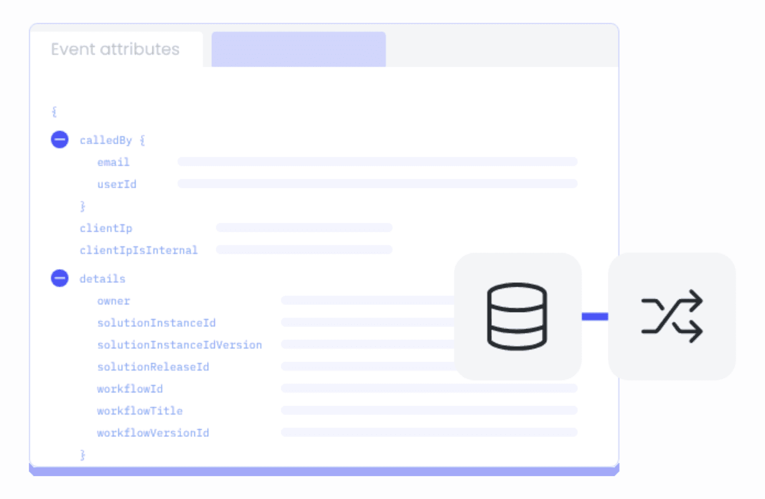The height and width of the screenshot is (499, 765).
Task: Toggle visibility of the details section
Action: [59, 278]
